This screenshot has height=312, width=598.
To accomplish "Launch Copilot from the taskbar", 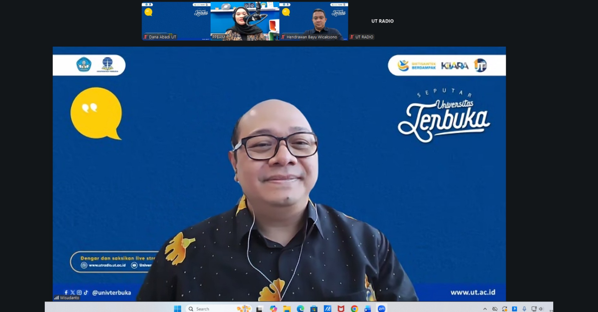I will [x=273, y=309].
